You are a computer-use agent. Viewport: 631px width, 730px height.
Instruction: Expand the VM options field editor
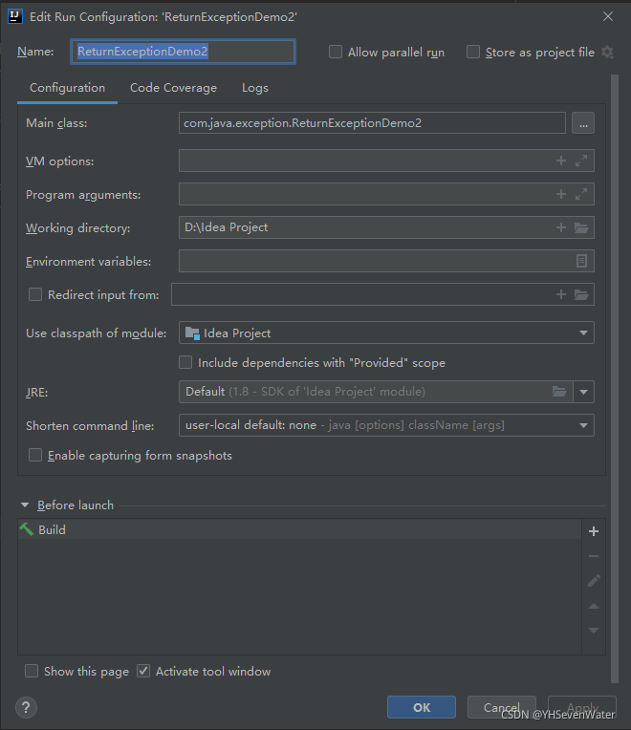pyautogui.click(x=581, y=161)
